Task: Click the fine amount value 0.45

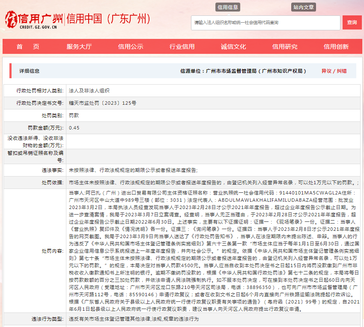Action: click(74, 128)
